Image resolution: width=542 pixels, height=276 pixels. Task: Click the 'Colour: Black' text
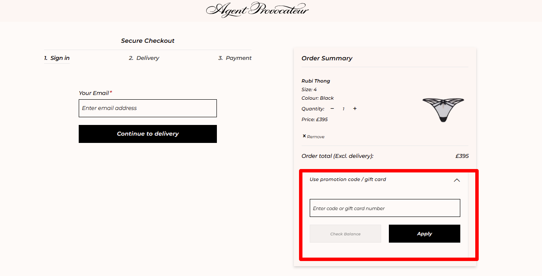(x=317, y=98)
